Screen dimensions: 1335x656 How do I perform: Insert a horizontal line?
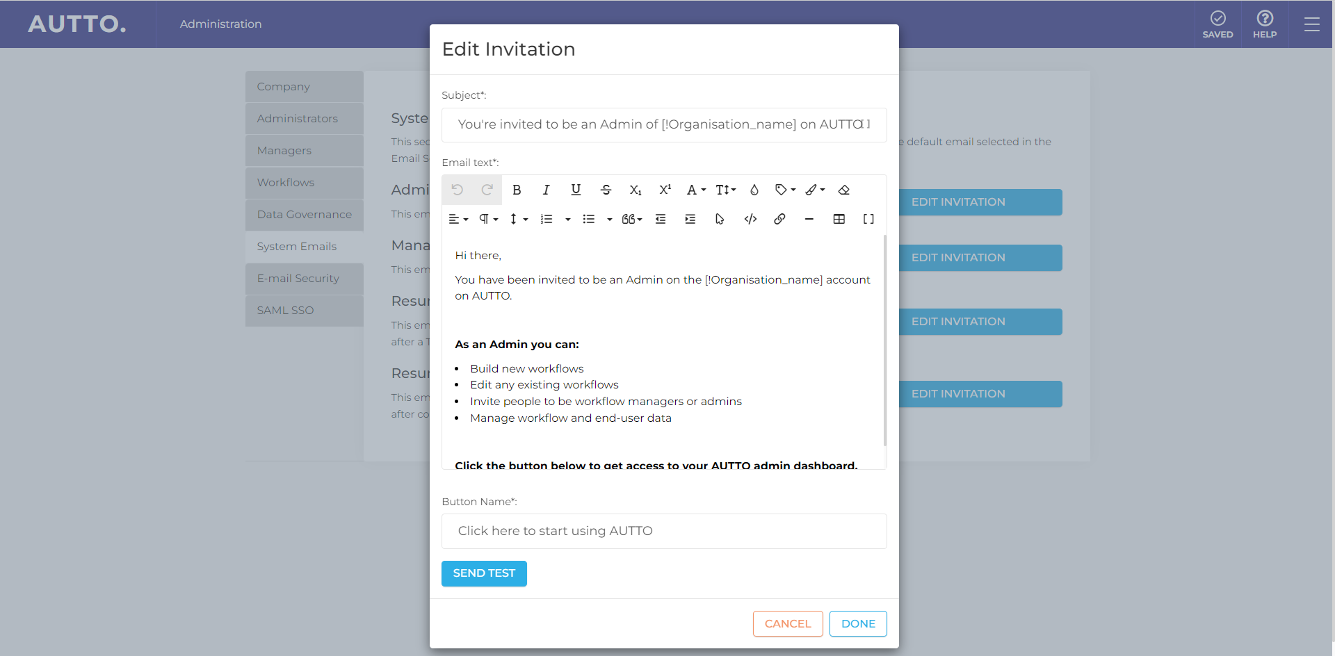809,219
